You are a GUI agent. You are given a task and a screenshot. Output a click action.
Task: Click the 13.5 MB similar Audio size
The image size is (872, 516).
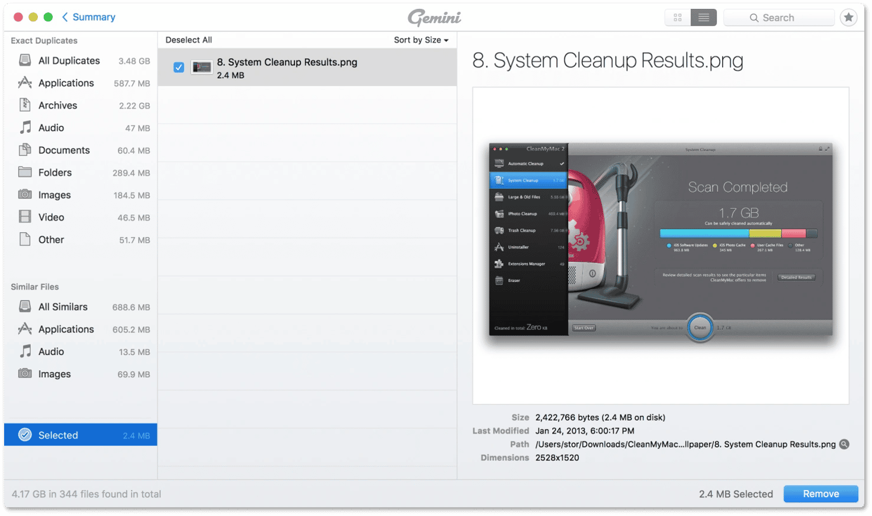pyautogui.click(x=134, y=352)
